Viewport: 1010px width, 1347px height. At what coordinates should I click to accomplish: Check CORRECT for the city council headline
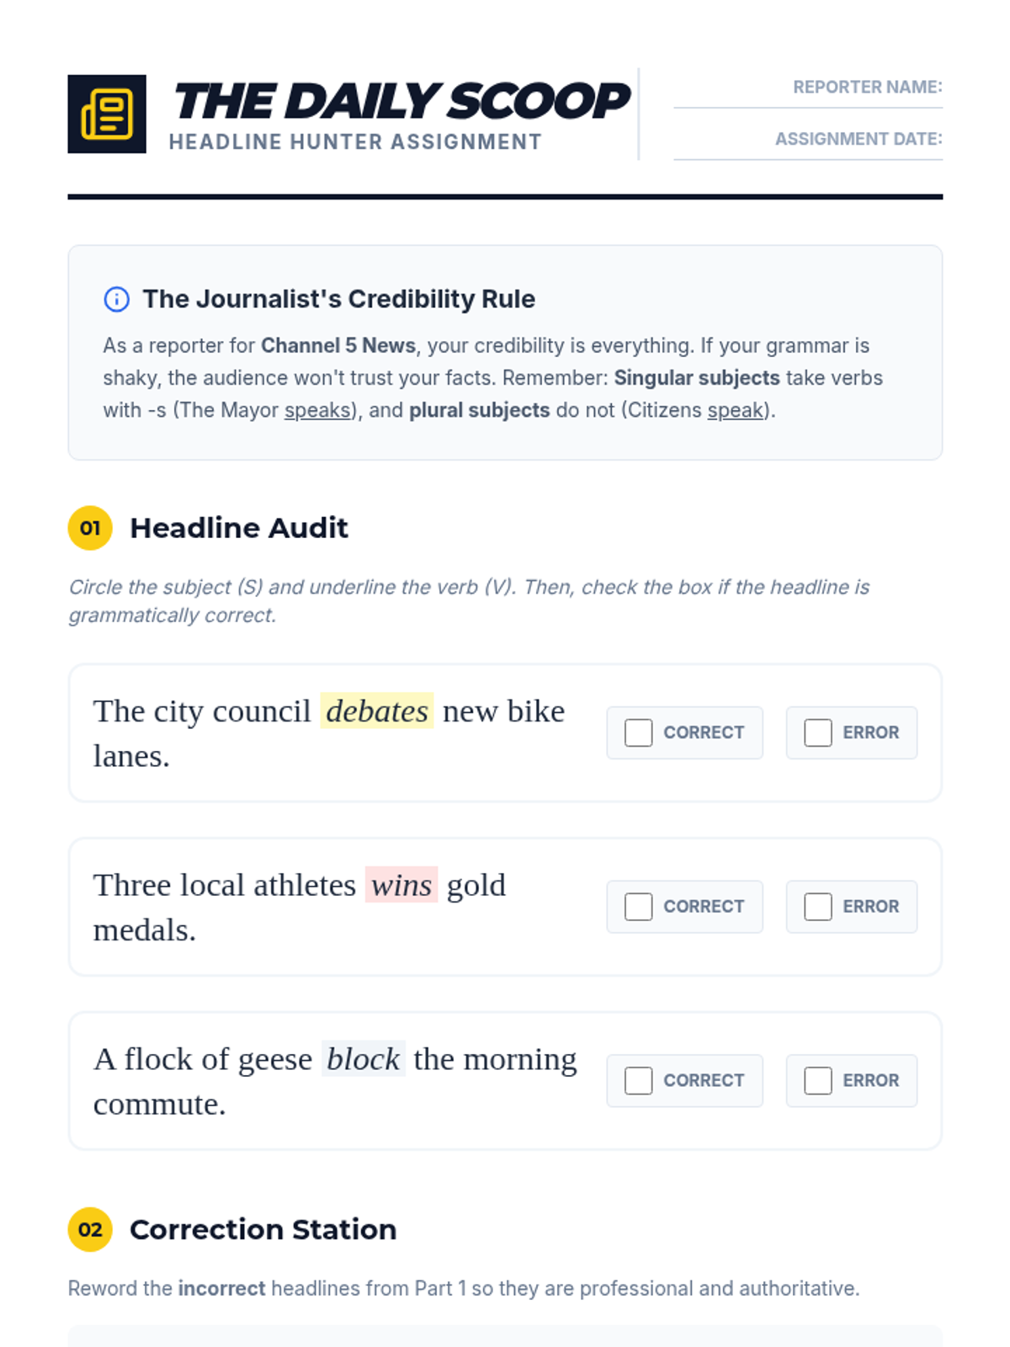point(638,732)
